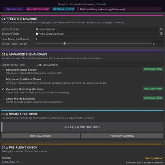The height and width of the screenshot is (165, 165).
Task: Click the Shader Menu Root text field
Action: (99, 65)
